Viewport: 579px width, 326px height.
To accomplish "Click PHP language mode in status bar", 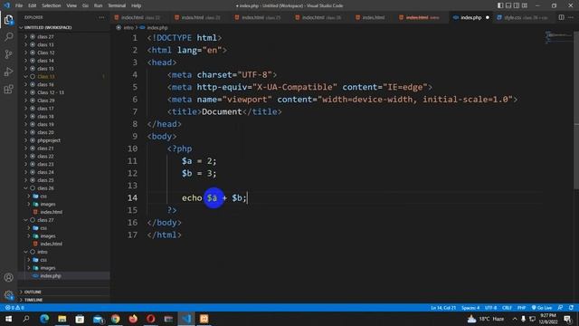I will (521, 308).
